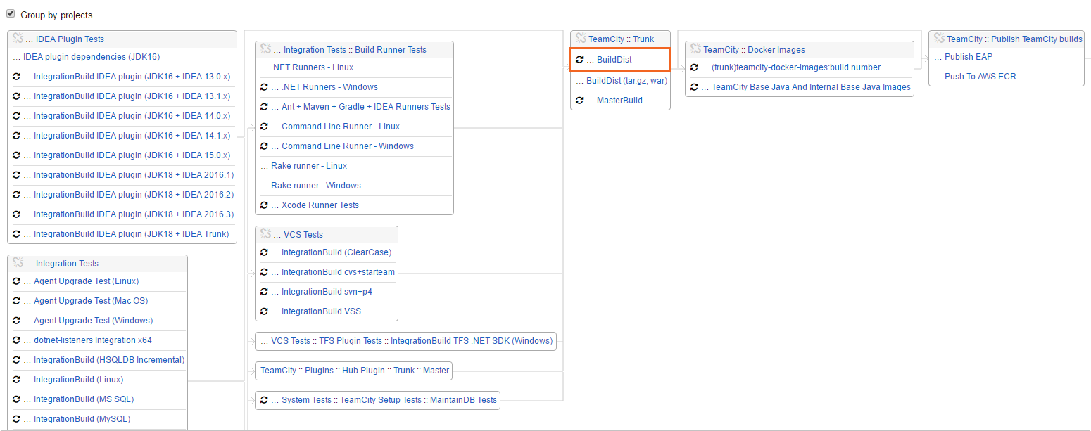Click the sync icon beside MasterBuild

coord(579,101)
